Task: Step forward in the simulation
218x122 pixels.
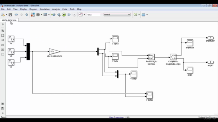Action: point(69,15)
